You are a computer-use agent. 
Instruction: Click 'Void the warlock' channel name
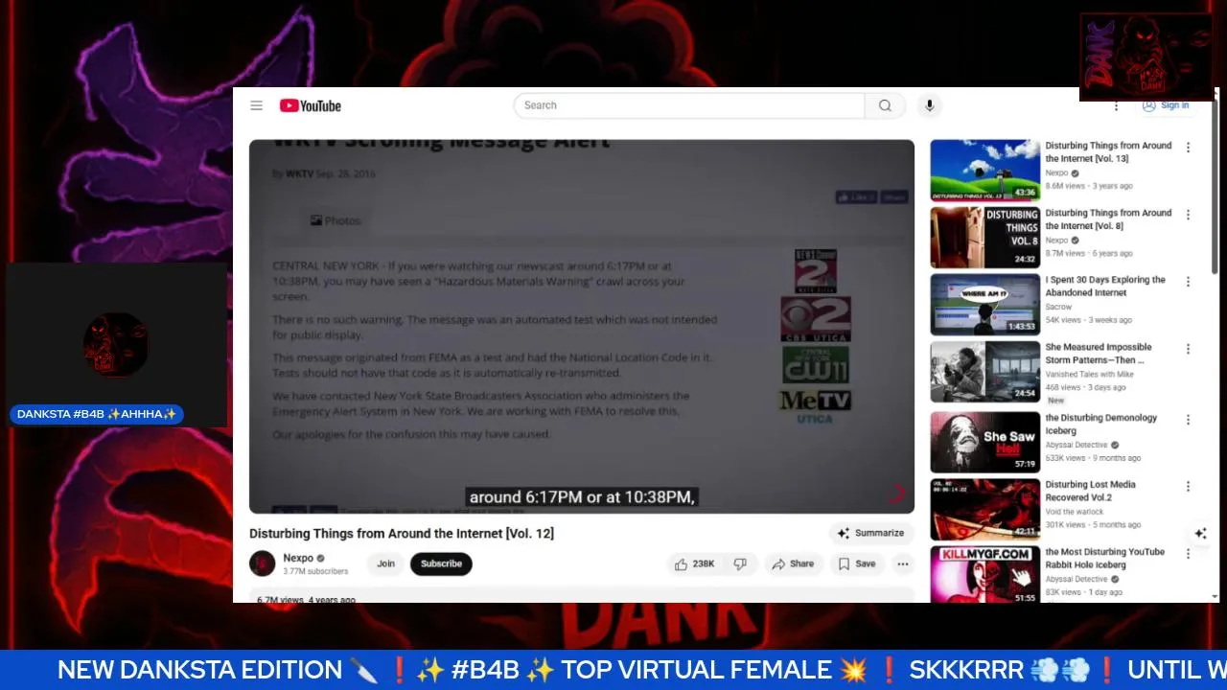tap(1073, 512)
